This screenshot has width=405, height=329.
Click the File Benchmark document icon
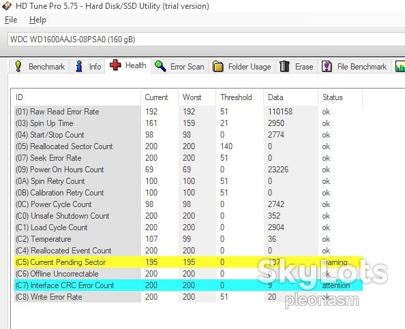click(x=327, y=66)
